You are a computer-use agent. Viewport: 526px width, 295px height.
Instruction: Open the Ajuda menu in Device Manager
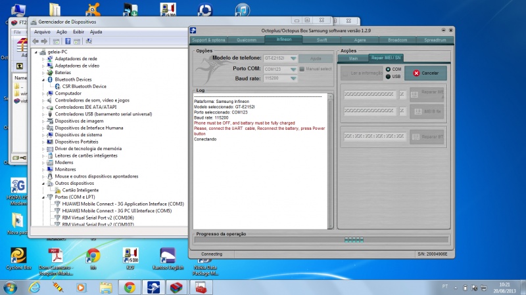pos(96,31)
